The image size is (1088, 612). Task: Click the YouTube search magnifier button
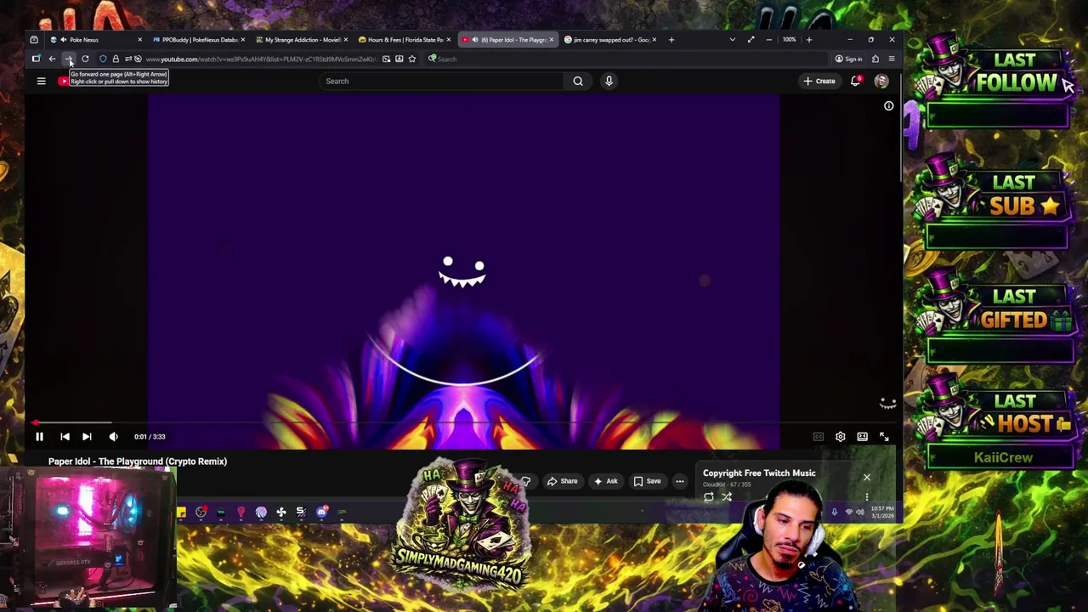click(578, 81)
